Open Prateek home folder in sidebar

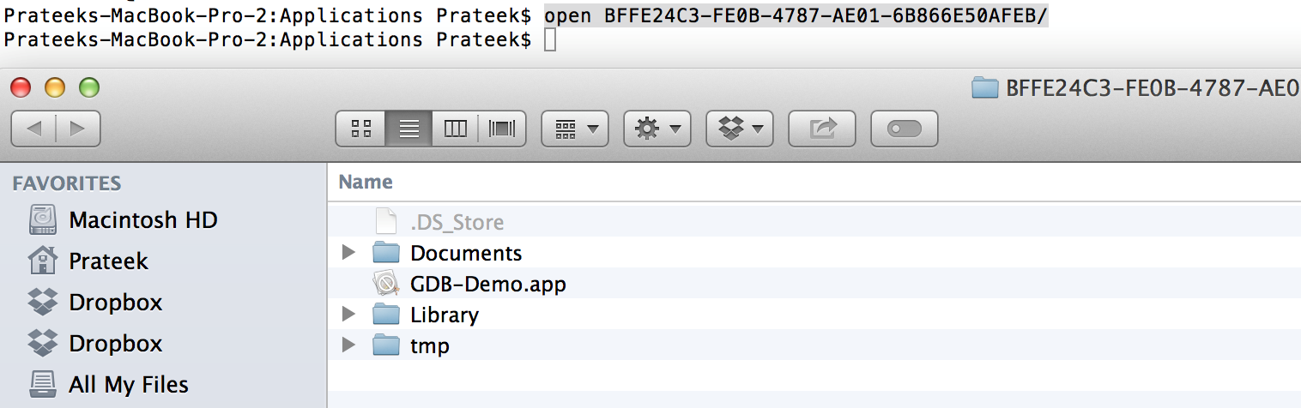pyautogui.click(x=108, y=261)
